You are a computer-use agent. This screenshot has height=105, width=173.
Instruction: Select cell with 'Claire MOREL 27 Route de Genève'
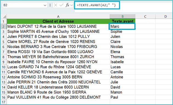[x=58, y=42]
